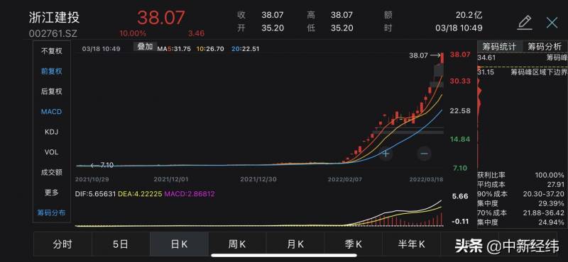Image resolution: width=568 pixels, height=262 pixels.
Task: Tap the pencil edit icon
Action: point(525,23)
